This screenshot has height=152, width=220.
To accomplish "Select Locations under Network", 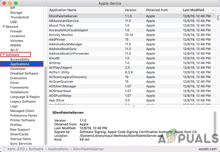I will 18,36.
